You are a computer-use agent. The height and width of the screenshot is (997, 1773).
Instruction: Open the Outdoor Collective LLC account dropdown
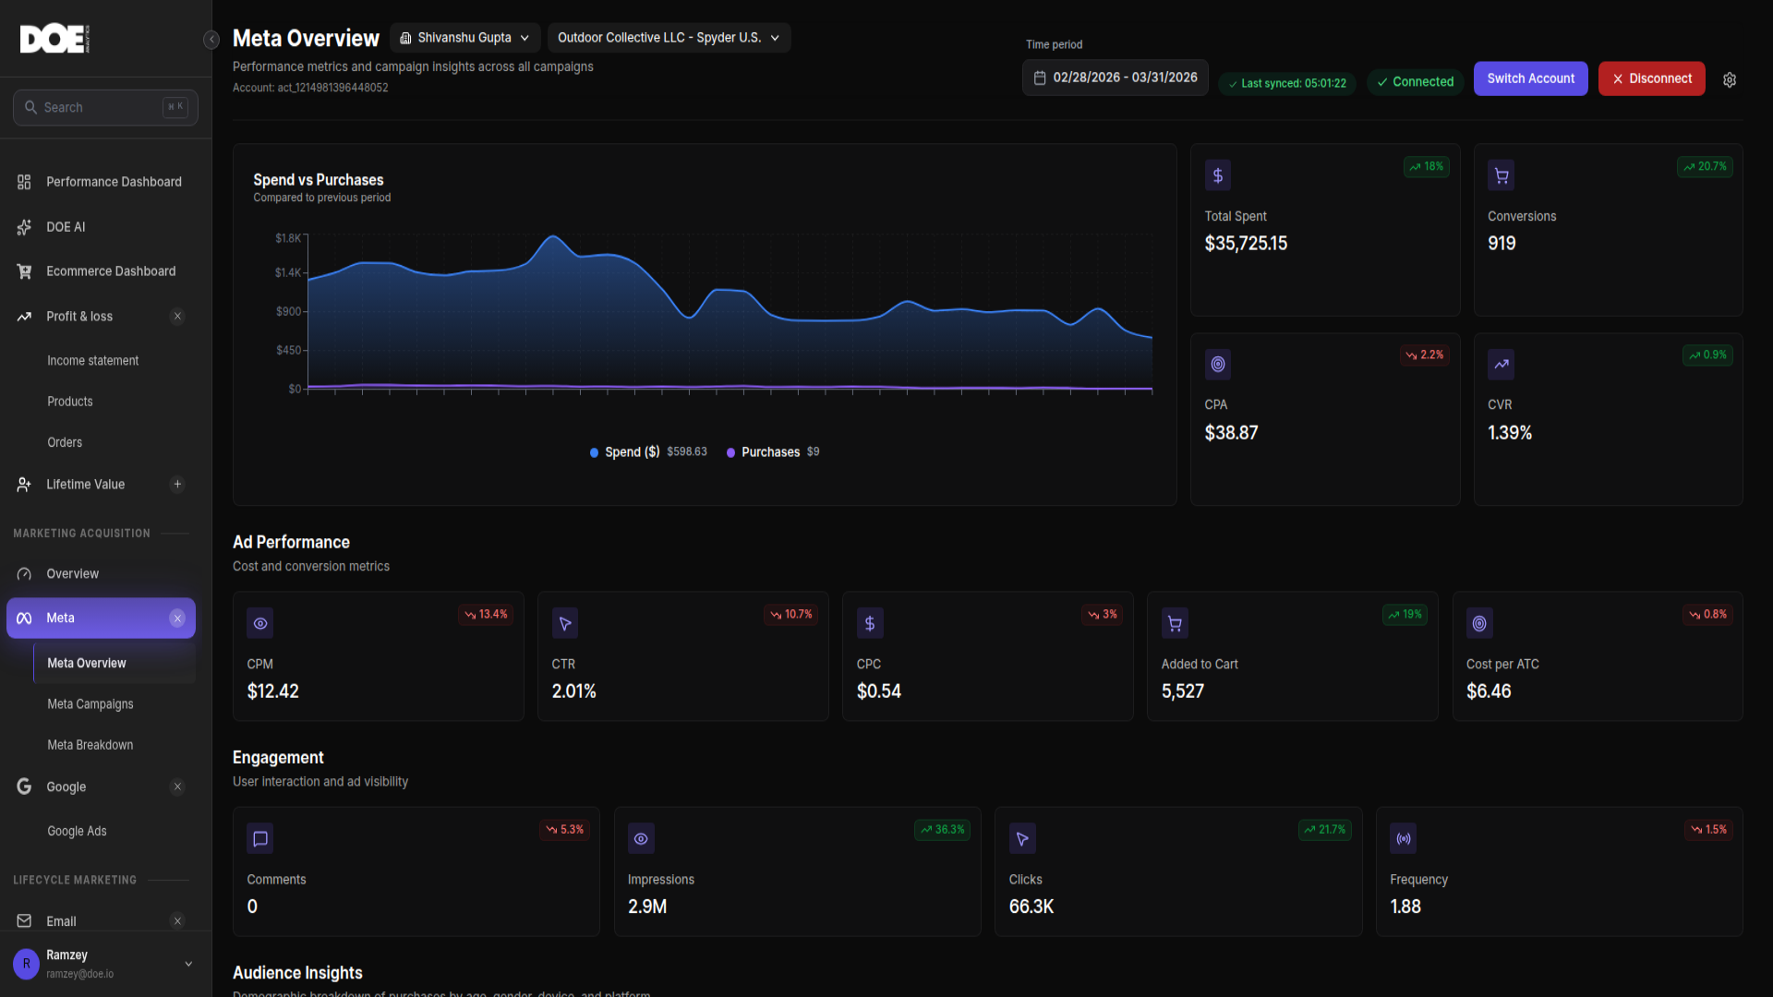coord(669,38)
